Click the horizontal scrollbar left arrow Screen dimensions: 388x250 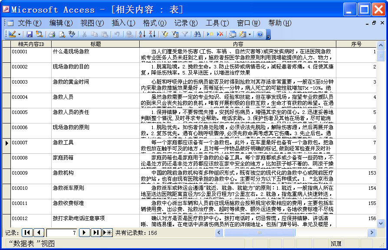219,233
